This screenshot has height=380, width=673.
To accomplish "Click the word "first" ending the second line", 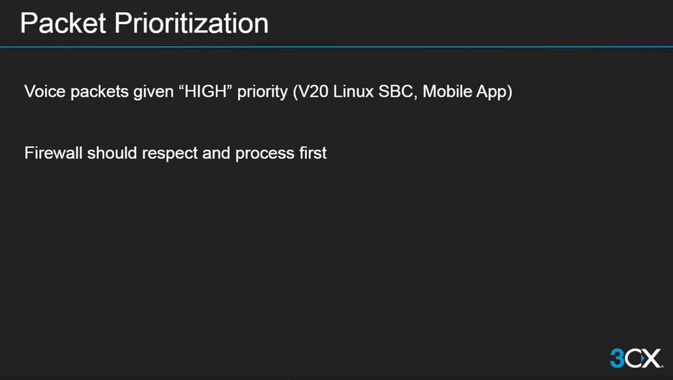I will (x=311, y=153).
